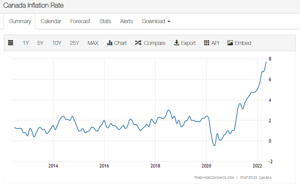
Task: Click the shuffle icon beside Compare
Action: pyautogui.click(x=138, y=43)
